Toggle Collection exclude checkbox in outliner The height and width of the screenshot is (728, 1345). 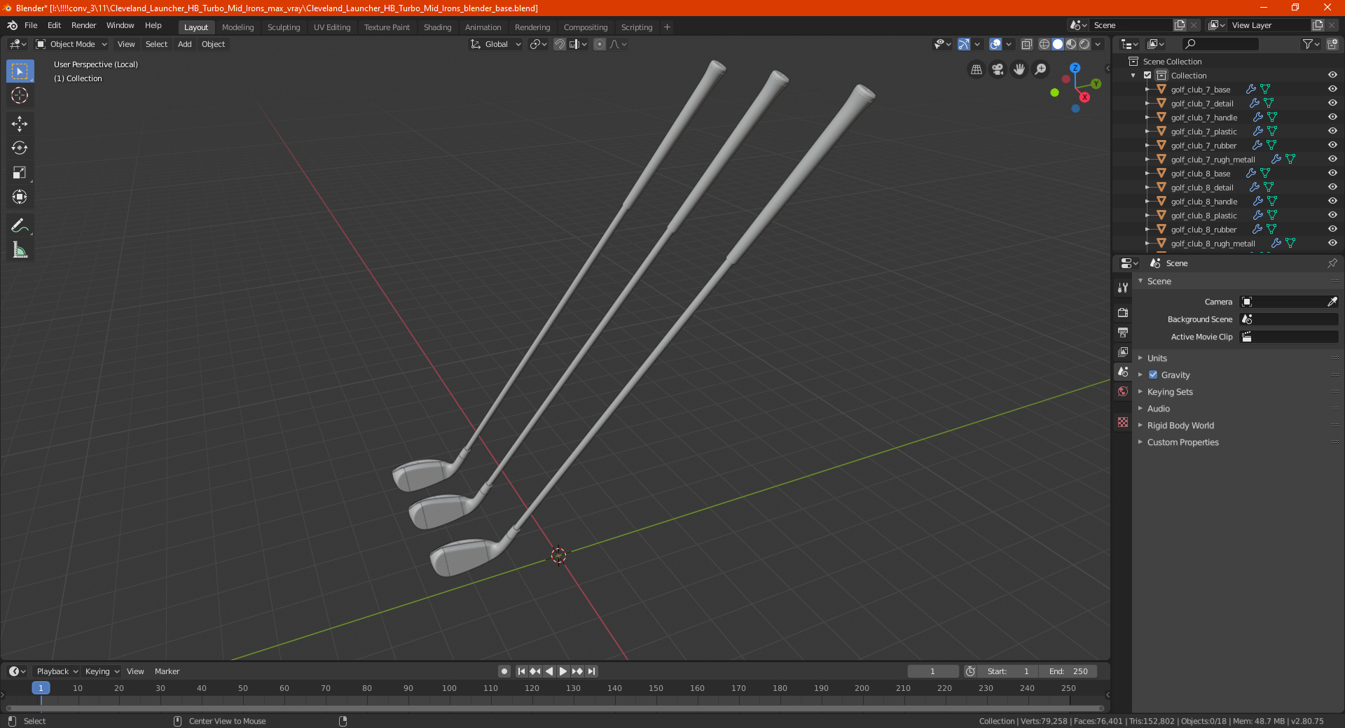coord(1147,75)
